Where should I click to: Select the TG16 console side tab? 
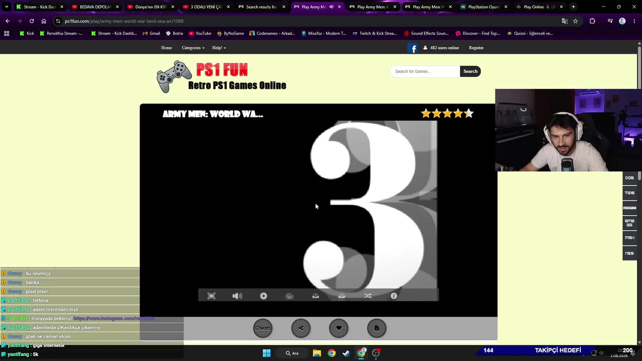629,193
